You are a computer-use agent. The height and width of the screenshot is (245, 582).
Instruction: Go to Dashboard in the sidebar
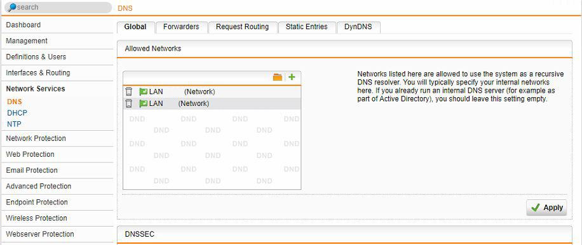(x=57, y=25)
